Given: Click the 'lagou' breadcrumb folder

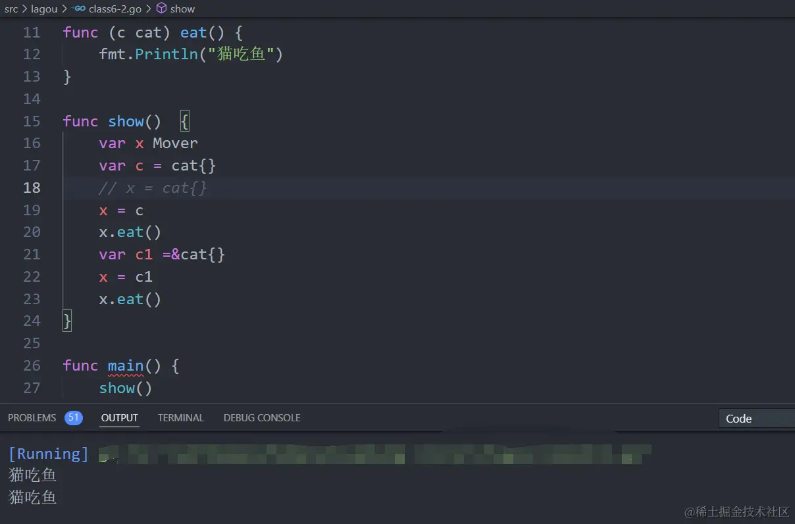Looking at the screenshot, I should pyautogui.click(x=45, y=9).
